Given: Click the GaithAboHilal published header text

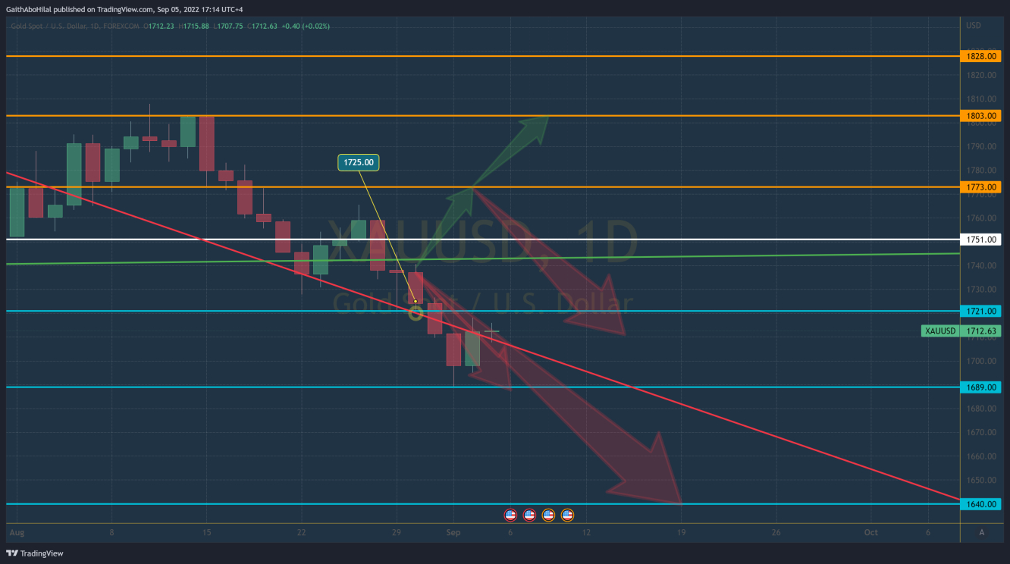Looking at the screenshot, I should pyautogui.click(x=124, y=9).
